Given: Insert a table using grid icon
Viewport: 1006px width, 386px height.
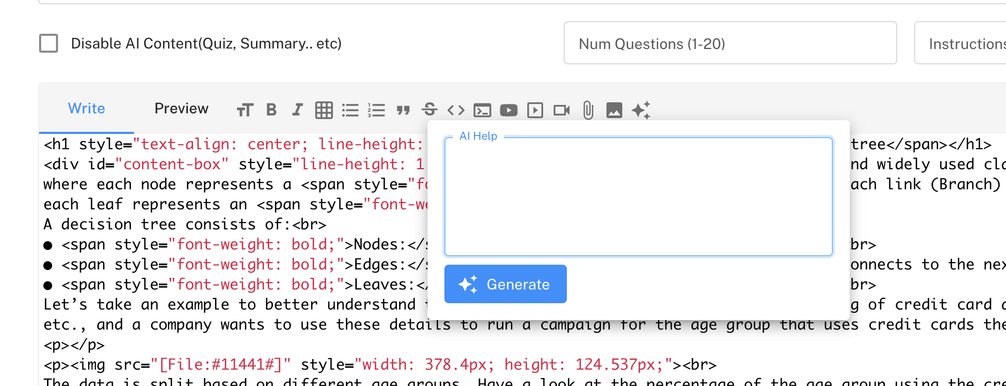Looking at the screenshot, I should coord(324,110).
